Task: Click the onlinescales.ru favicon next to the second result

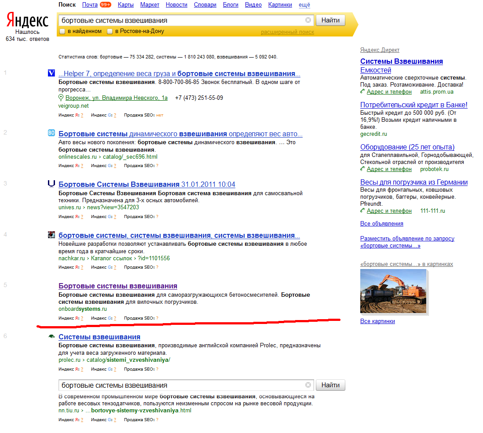Action: click(x=51, y=133)
